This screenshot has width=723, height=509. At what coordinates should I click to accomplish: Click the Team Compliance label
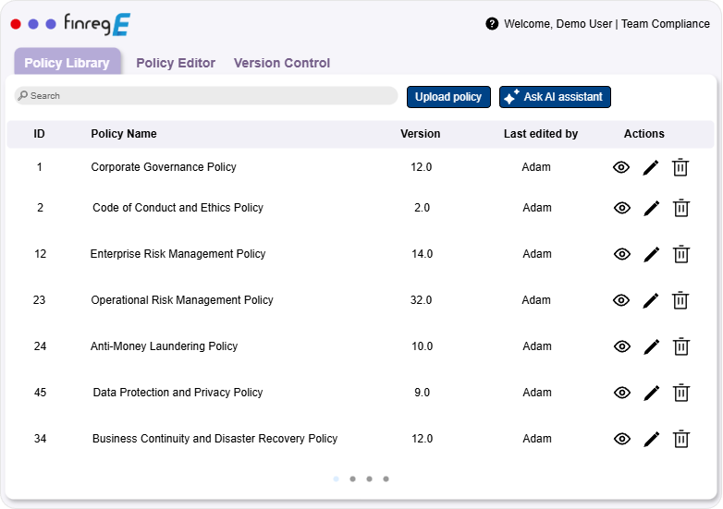point(666,23)
